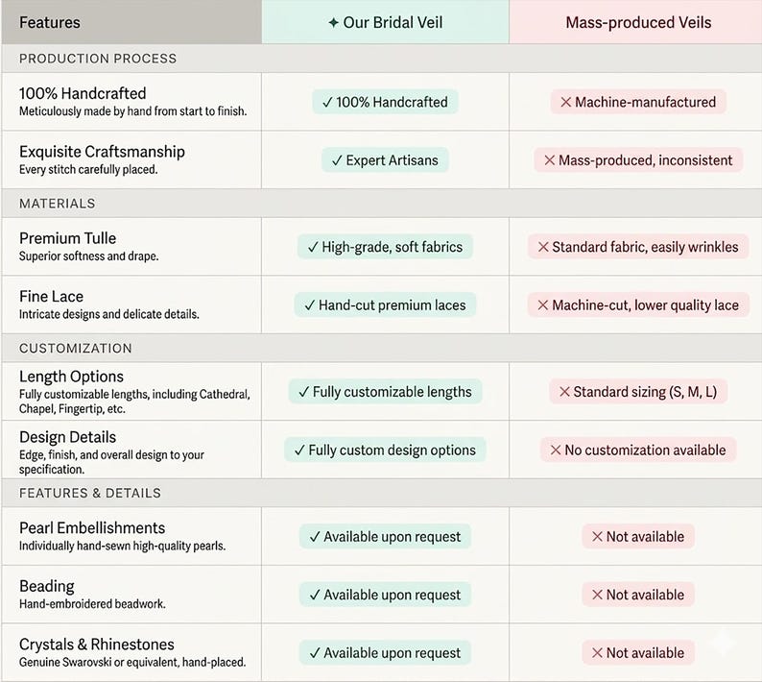Click the sparkle icon beside Our Bridal Veil
Image resolution: width=762 pixels, height=682 pixels.
tap(333, 22)
